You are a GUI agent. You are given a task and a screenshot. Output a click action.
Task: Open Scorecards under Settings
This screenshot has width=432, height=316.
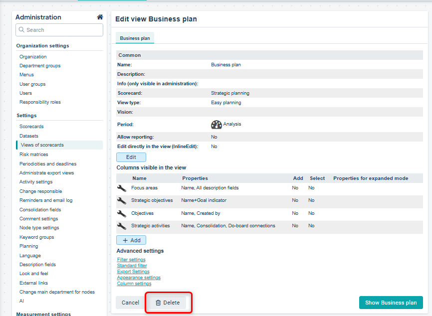(x=31, y=127)
